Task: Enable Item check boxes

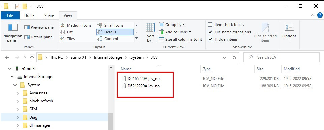Action: pos(226,25)
